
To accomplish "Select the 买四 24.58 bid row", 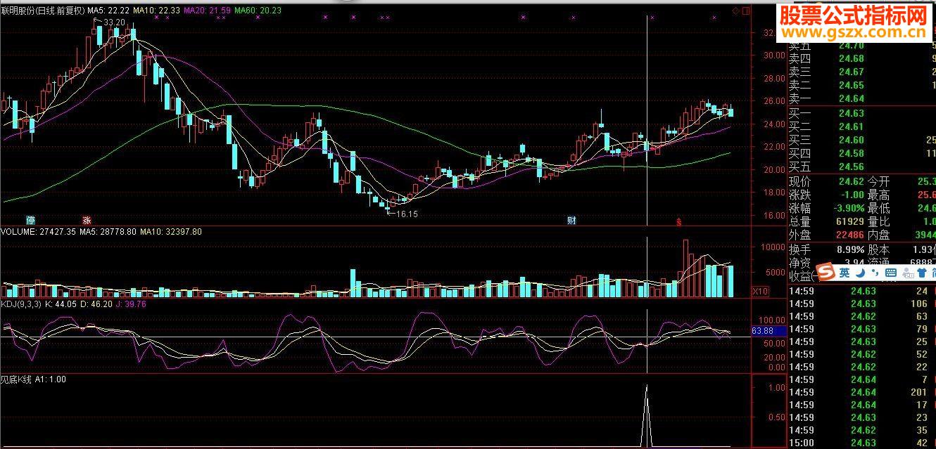I will tap(861, 153).
